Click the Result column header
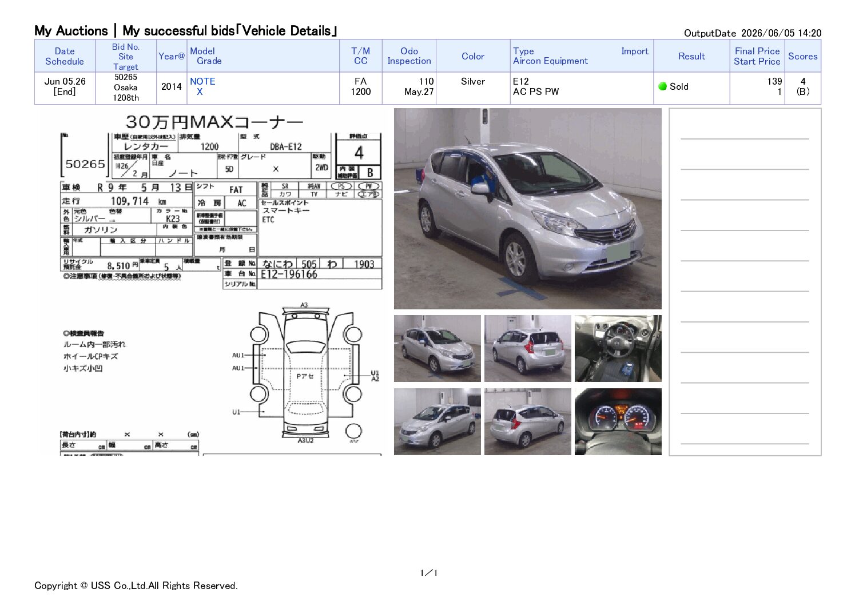This screenshot has width=855, height=605. (691, 56)
